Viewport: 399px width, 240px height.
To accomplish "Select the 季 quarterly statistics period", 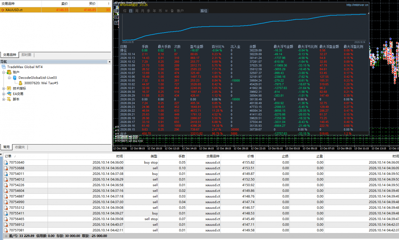I will tap(148, 11).
